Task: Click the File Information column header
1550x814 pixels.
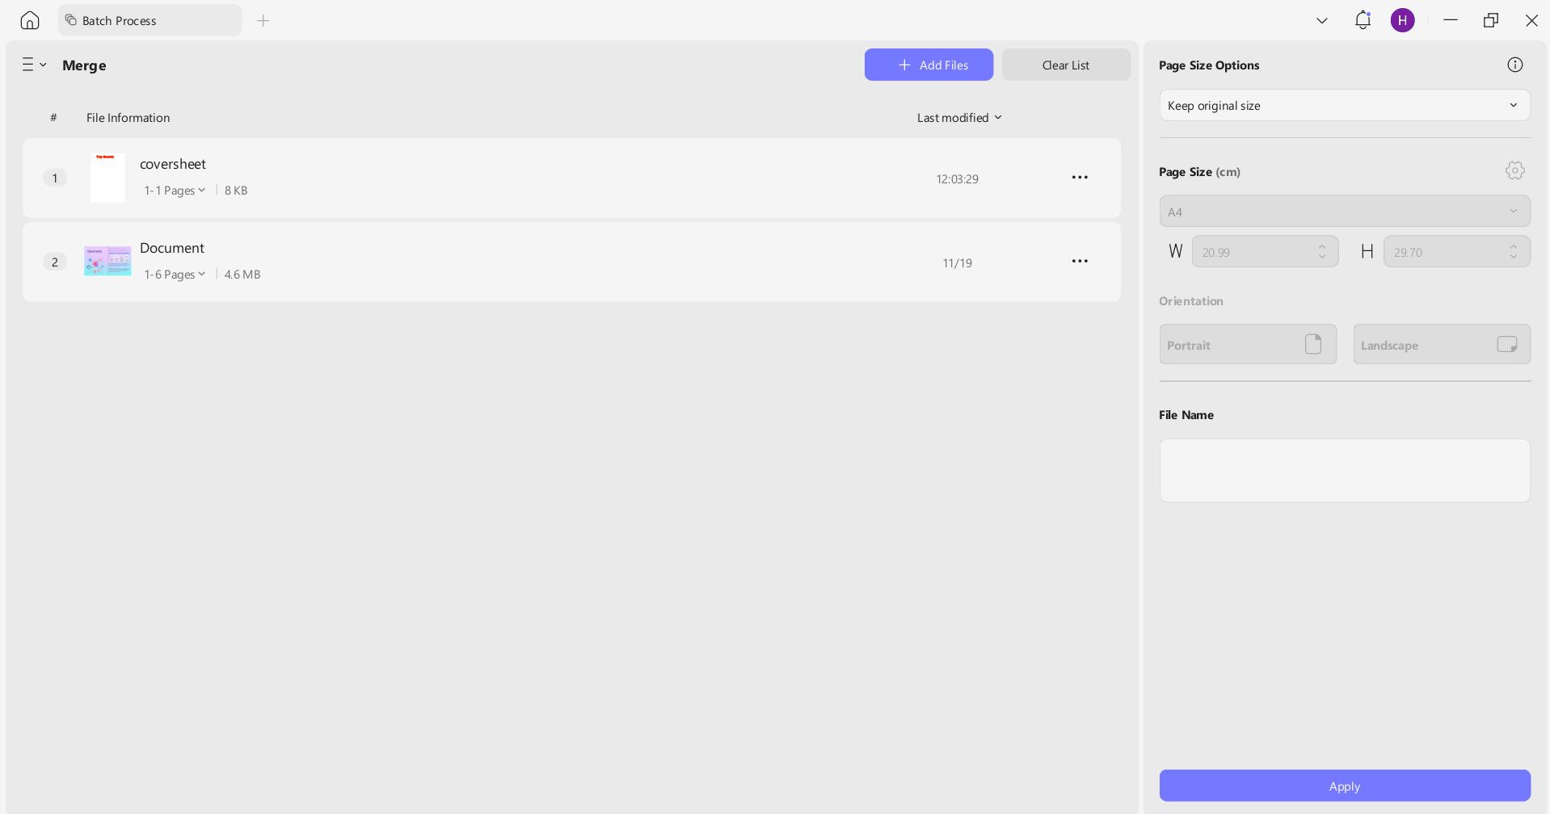Action: point(128,118)
